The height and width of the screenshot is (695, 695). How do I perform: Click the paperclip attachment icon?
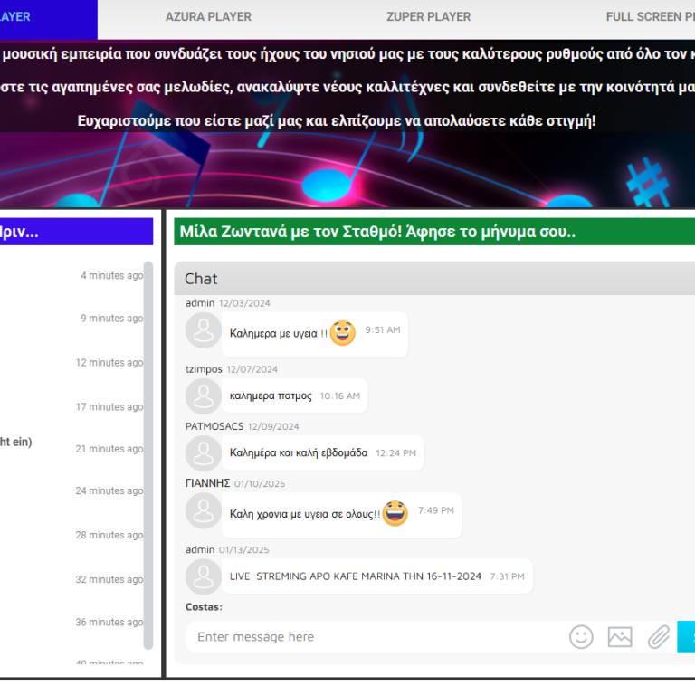click(658, 636)
